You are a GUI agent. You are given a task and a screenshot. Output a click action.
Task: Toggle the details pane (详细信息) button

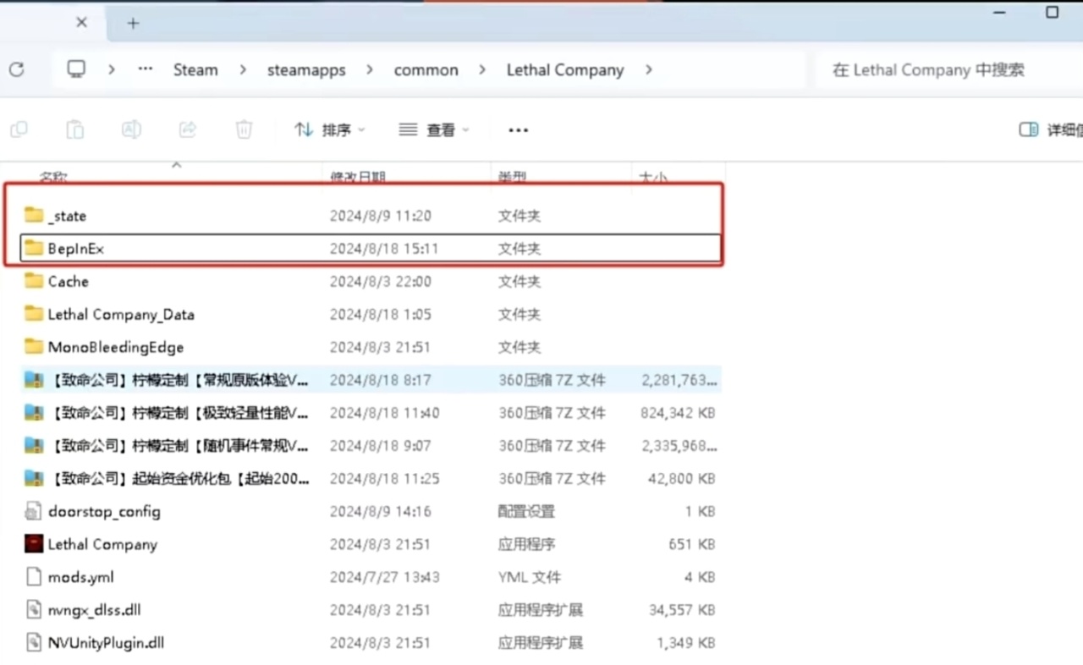(1050, 129)
